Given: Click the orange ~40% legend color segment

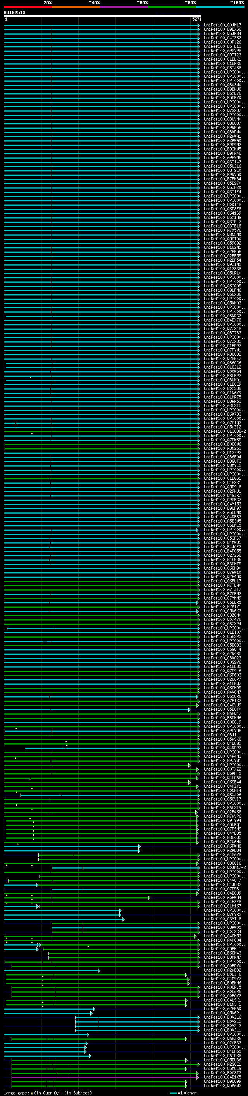Looking at the screenshot, I should [x=76, y=7].
